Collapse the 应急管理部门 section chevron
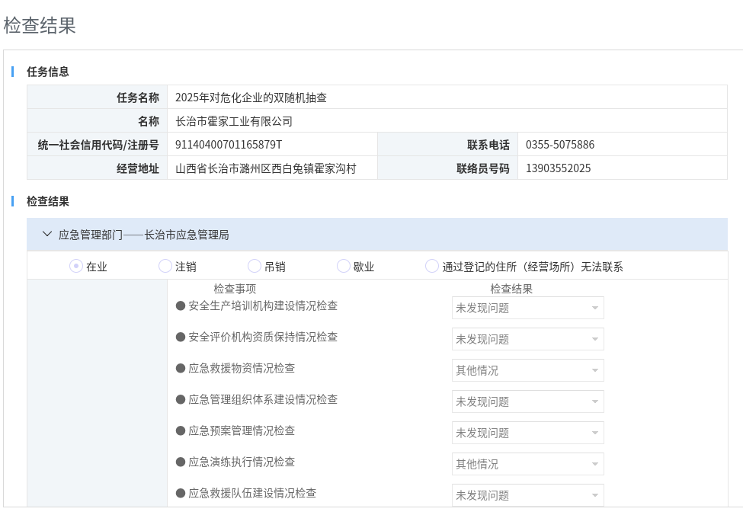Screen dimensions: 743x515 point(47,235)
